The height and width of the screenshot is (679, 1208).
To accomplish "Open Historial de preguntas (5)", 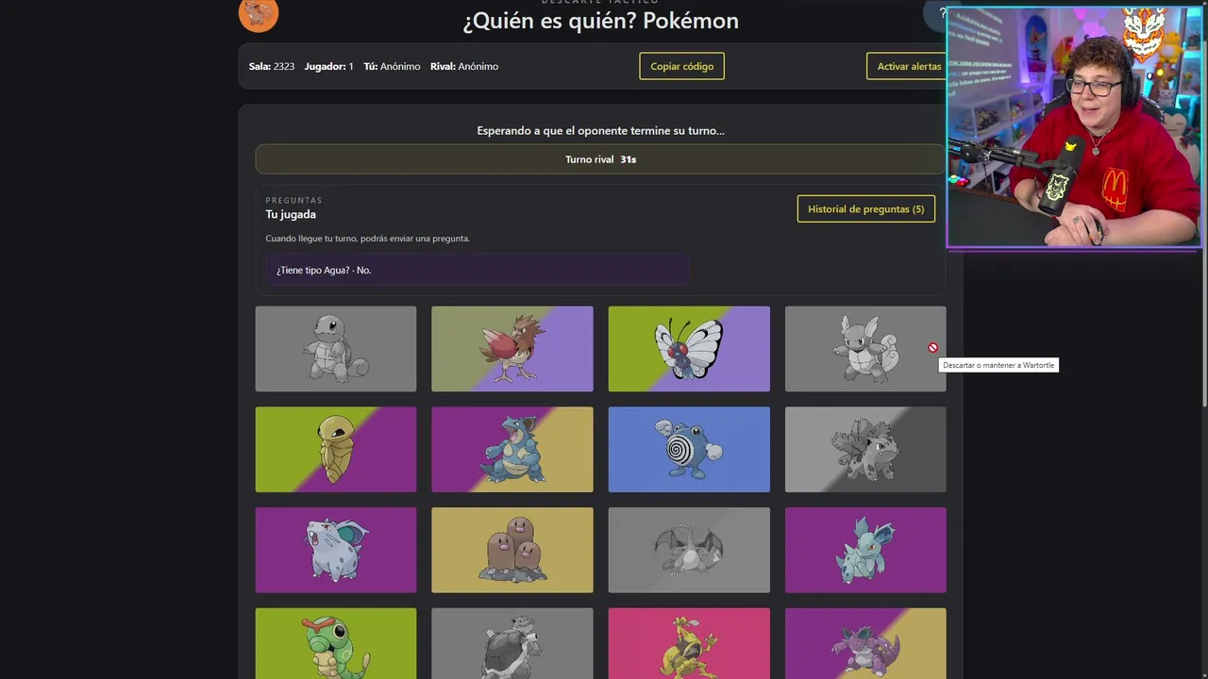I will pyautogui.click(x=866, y=209).
